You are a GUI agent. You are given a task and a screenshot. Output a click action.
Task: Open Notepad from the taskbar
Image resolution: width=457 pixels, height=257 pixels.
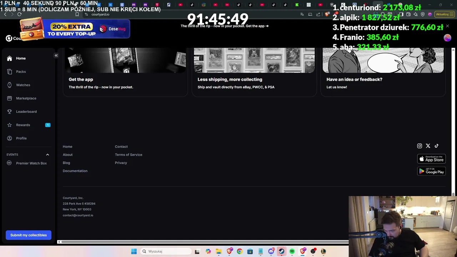(x=261, y=251)
